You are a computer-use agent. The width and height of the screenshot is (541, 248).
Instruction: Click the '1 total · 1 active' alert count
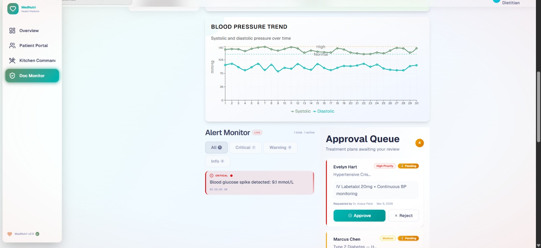click(304, 133)
